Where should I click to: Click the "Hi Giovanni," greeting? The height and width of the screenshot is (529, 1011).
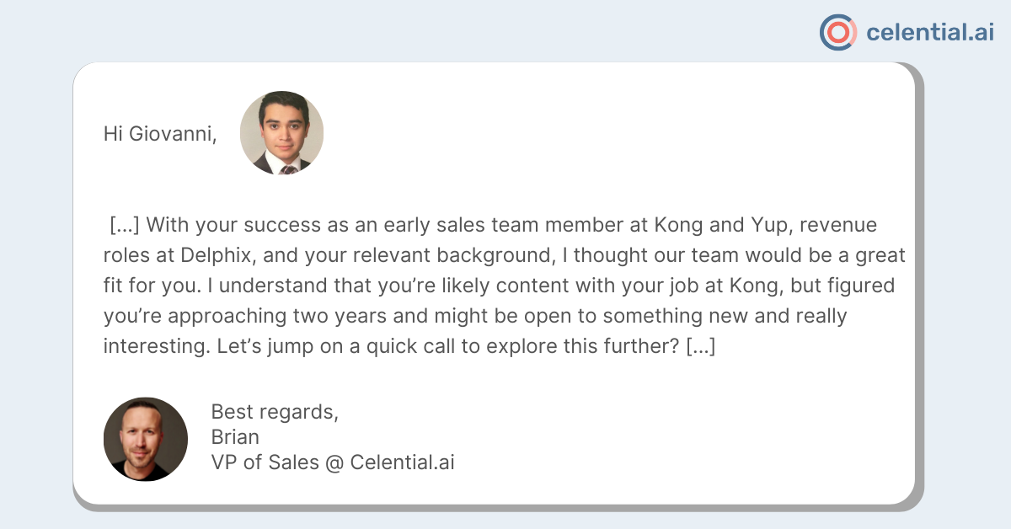click(x=160, y=134)
